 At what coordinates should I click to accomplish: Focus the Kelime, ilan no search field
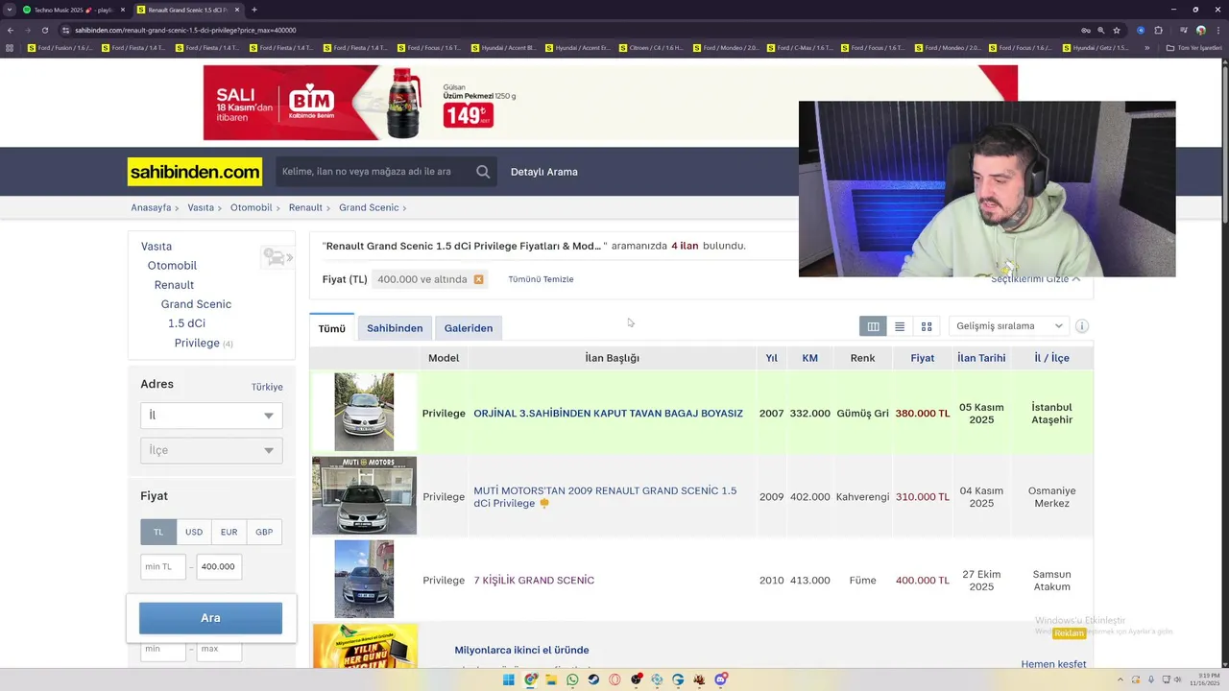pos(374,172)
